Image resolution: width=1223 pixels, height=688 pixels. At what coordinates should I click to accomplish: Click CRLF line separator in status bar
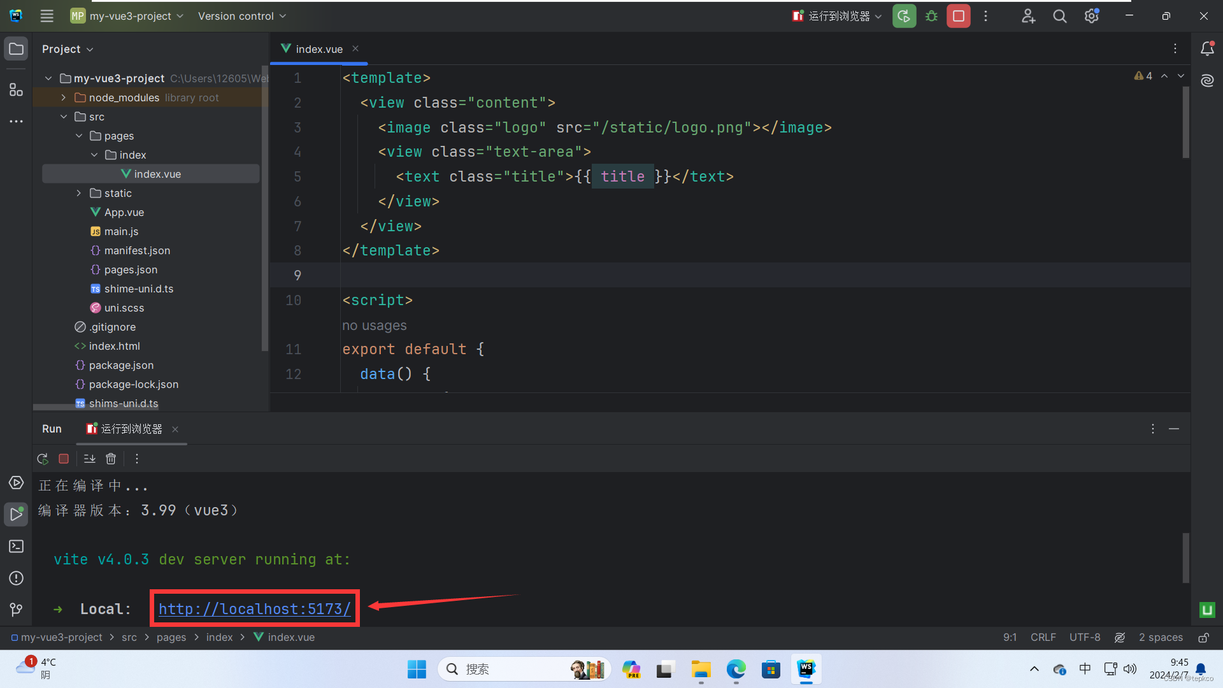click(x=1043, y=638)
